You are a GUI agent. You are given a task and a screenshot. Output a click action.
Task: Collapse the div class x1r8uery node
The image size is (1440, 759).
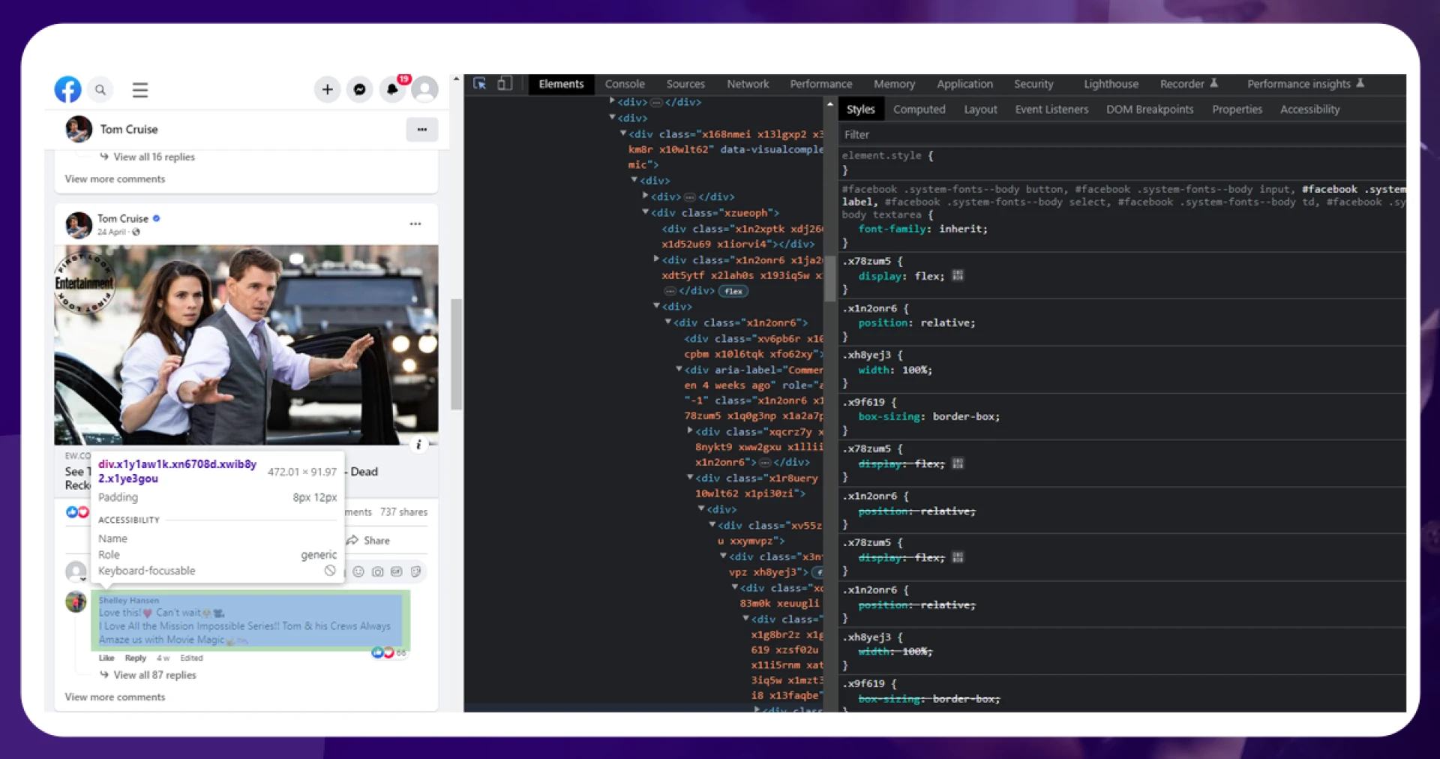(x=690, y=477)
